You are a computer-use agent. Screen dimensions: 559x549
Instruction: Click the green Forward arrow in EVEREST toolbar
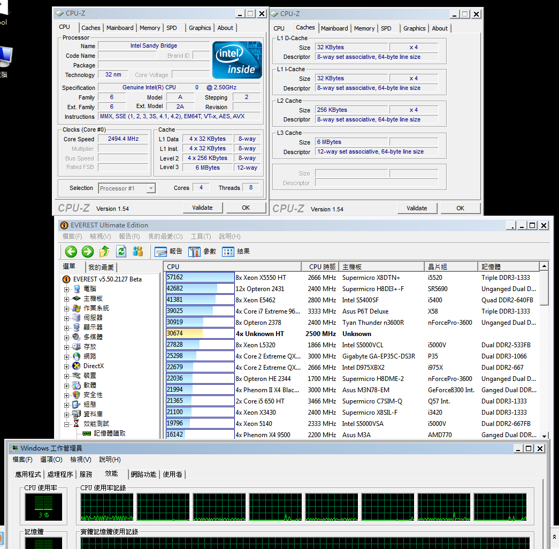click(88, 251)
